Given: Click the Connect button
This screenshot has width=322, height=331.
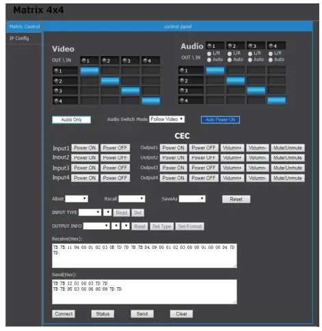Looking at the screenshot, I should (64, 314).
